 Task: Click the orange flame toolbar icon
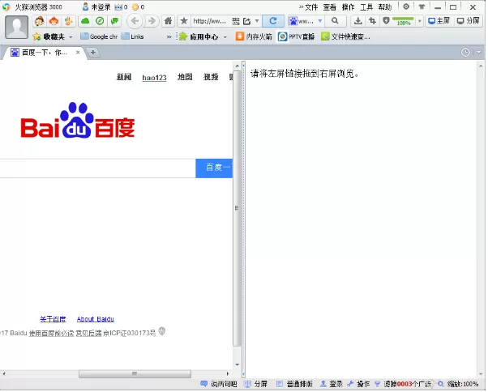(x=54, y=21)
